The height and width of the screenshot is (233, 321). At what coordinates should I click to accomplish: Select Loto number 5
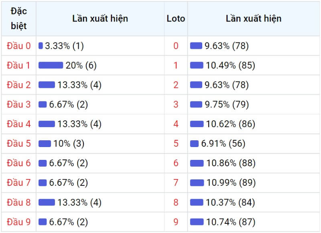[x=176, y=143]
